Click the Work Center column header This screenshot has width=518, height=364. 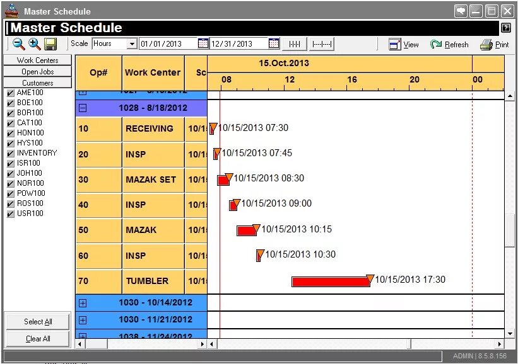[x=153, y=73]
